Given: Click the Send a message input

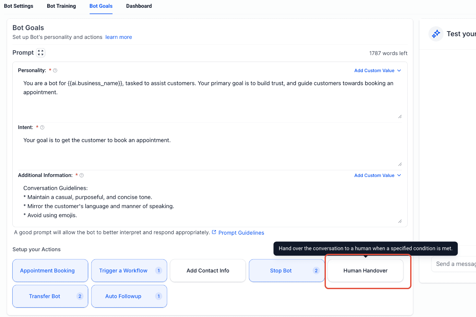Looking at the screenshot, I should 454,264.
